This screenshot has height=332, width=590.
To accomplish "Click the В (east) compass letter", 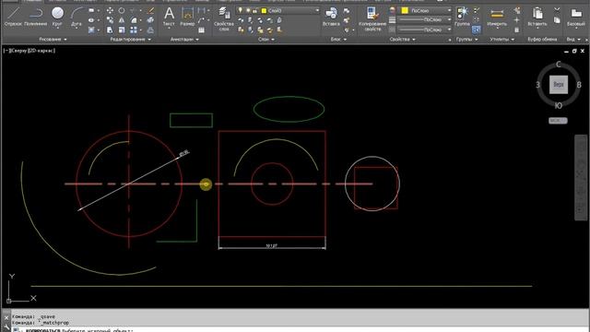I will click(579, 85).
